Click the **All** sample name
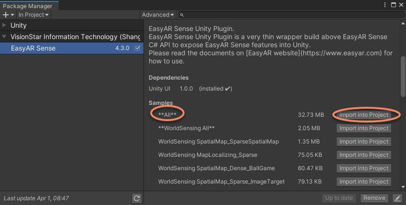Viewport: 406px width, 205px height. tap(167, 115)
